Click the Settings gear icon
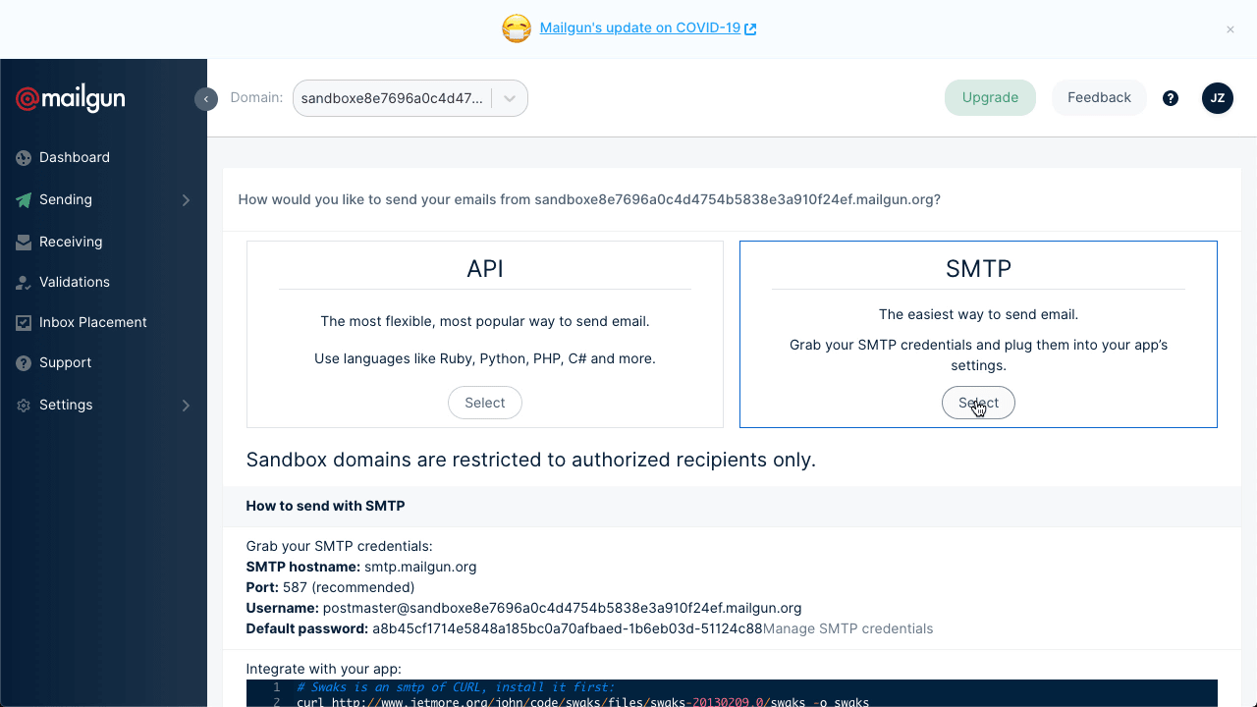This screenshot has width=1257, height=707. [24, 405]
